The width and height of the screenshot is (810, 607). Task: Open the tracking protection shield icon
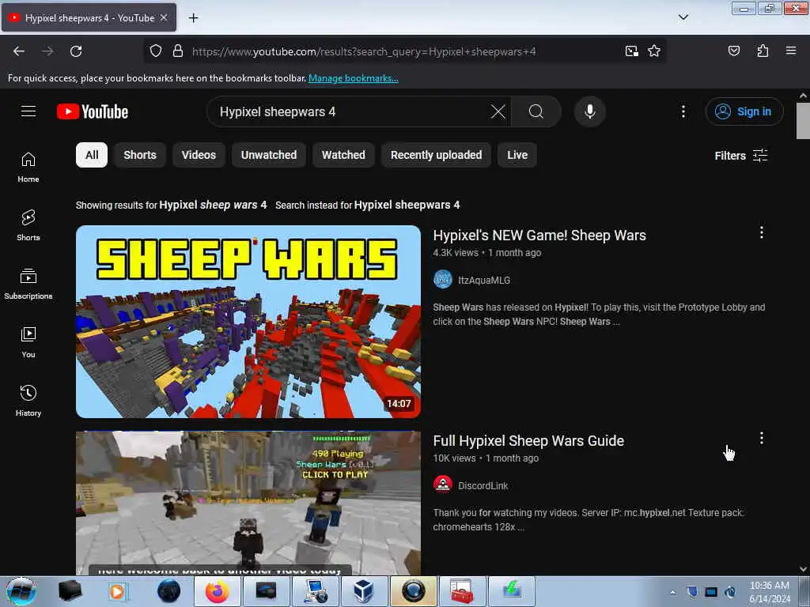click(x=156, y=51)
